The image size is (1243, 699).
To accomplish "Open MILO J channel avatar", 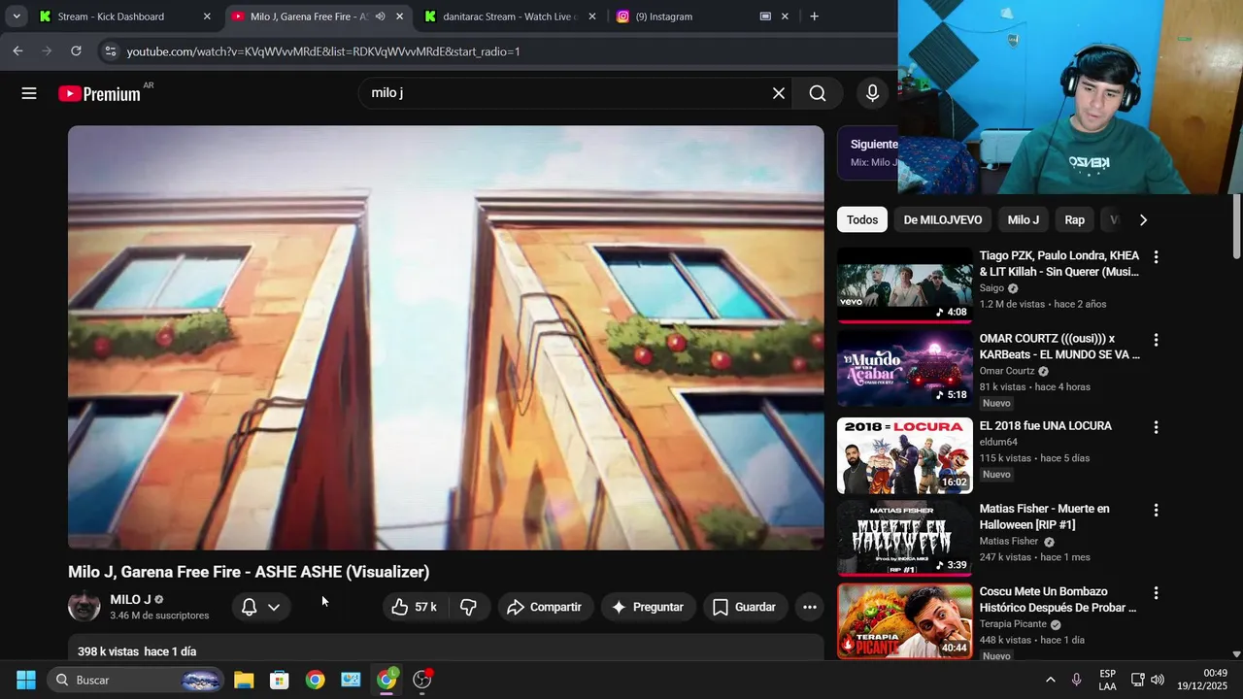I will tap(84, 606).
